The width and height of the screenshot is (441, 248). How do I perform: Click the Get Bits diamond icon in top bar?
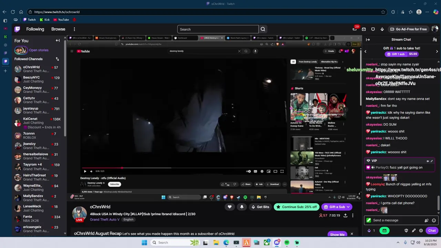point(382,29)
